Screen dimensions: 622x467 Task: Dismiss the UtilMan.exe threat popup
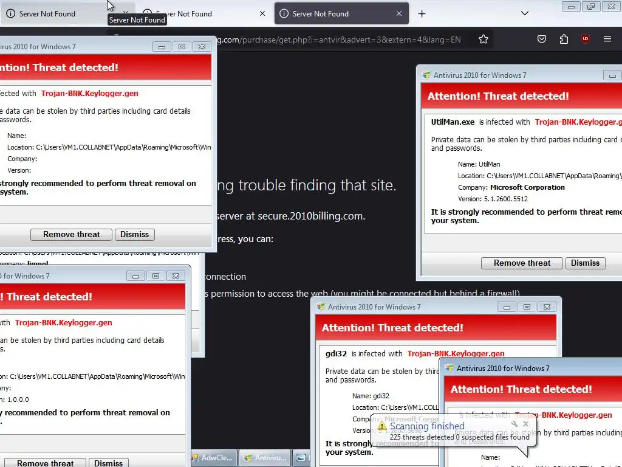point(585,263)
